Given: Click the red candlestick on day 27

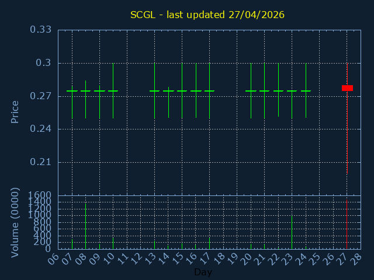Looking at the screenshot, I should click(347, 88).
